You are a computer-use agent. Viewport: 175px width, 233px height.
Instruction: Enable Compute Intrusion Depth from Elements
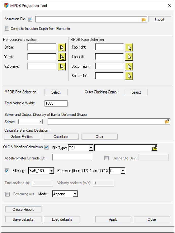click(x=7, y=29)
